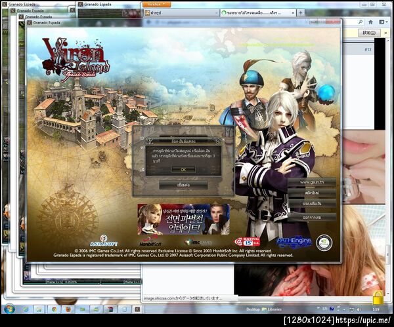Open Internet Explorer from the taskbar
This screenshot has height=327, width=394.
pyautogui.click(x=26, y=309)
